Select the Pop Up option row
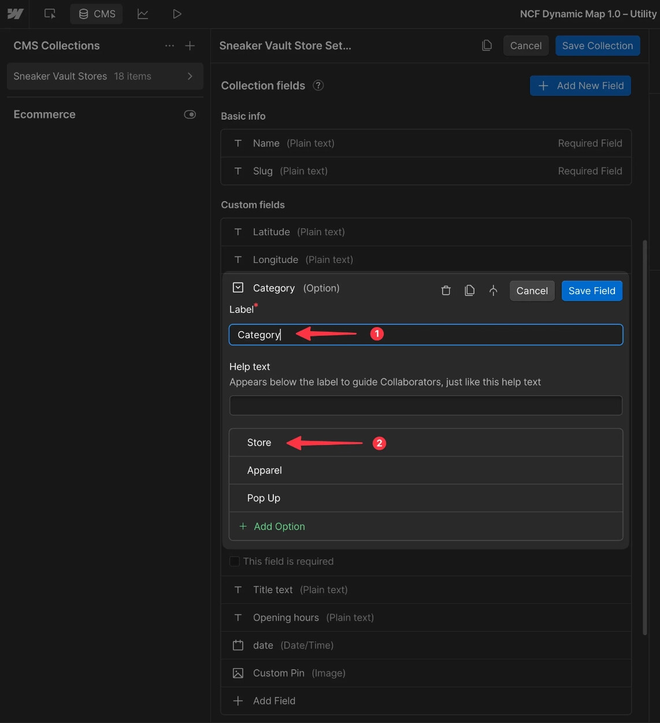660x723 pixels. pos(426,498)
